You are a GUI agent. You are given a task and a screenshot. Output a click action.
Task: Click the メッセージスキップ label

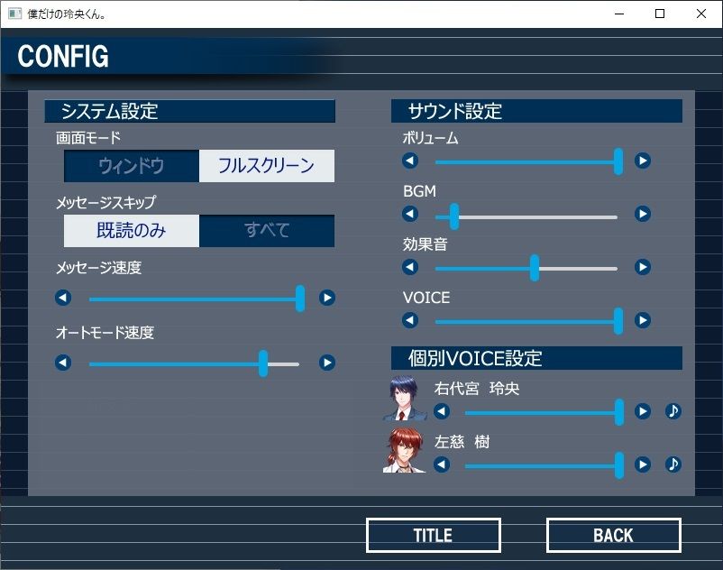[106, 202]
